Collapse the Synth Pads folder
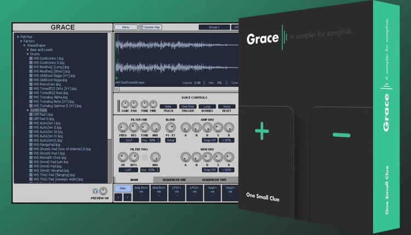Viewport: 411px width, 235px height. point(28,110)
